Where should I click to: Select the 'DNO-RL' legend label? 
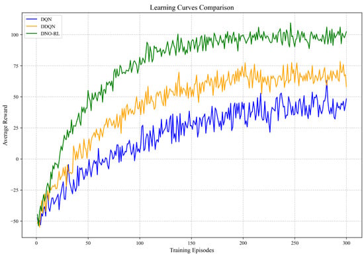coord(50,34)
